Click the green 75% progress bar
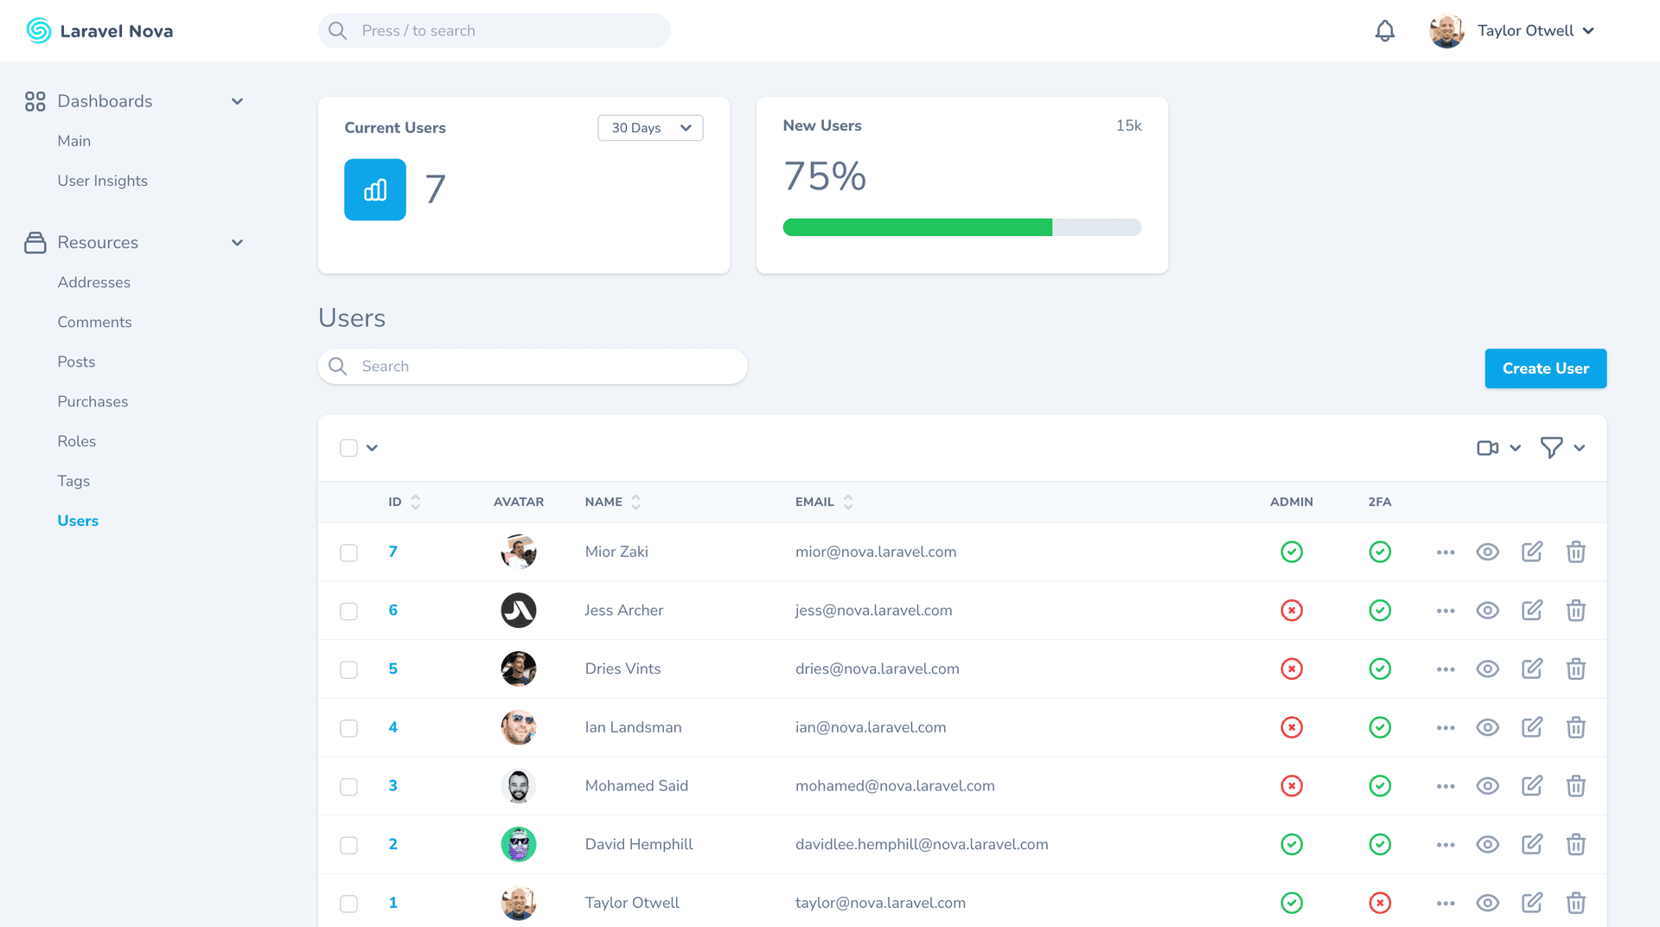The image size is (1660, 927). (916, 227)
